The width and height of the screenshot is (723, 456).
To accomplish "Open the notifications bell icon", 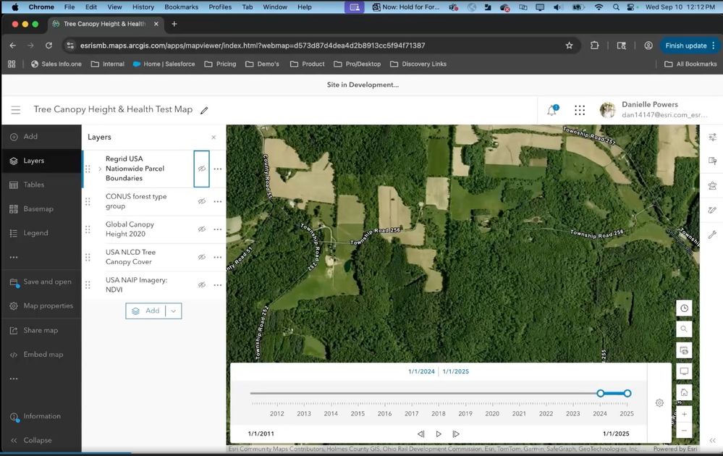I will click(x=551, y=110).
